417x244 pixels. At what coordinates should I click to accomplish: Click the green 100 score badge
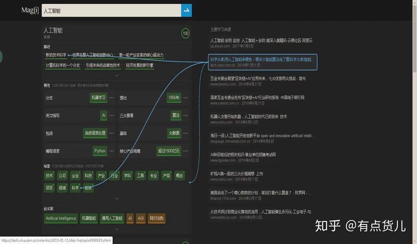(x=185, y=33)
